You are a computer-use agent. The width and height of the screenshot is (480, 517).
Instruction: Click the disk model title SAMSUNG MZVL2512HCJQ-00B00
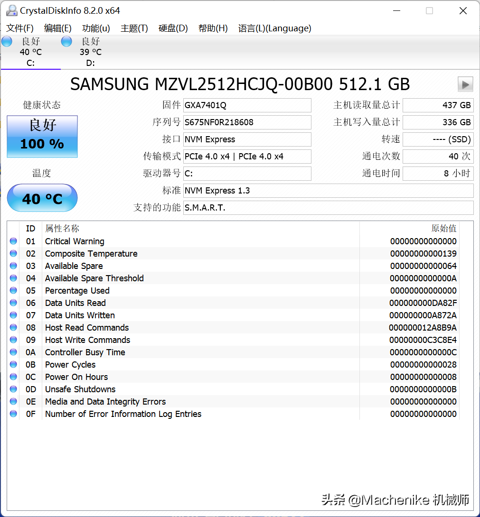(201, 84)
